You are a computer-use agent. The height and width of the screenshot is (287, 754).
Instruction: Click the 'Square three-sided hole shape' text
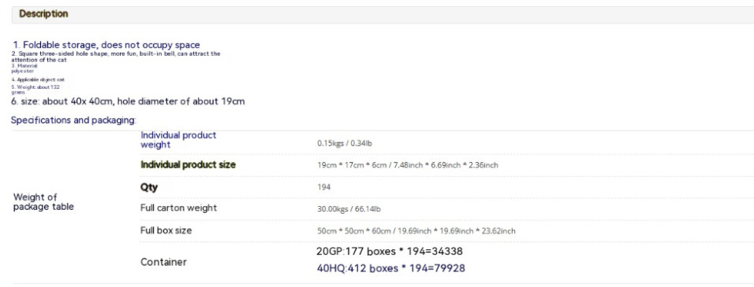(x=116, y=57)
